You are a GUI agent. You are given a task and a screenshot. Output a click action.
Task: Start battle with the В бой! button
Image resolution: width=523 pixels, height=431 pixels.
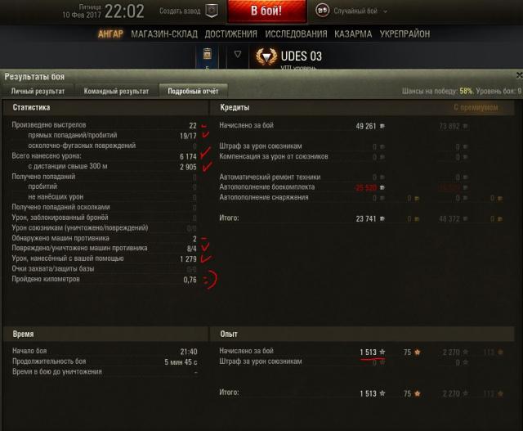[266, 11]
